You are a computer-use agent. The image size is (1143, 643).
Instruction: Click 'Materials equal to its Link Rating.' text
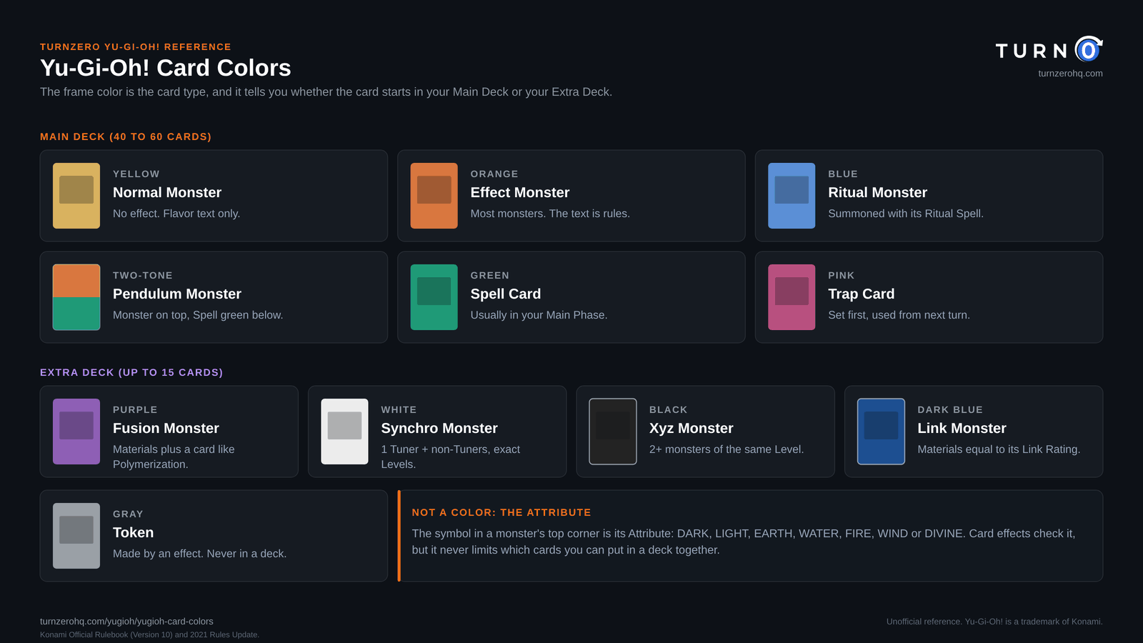[999, 449]
